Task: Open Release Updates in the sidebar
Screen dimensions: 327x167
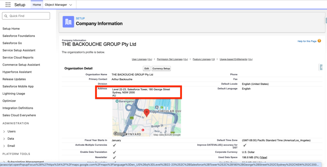Action: point(14,79)
